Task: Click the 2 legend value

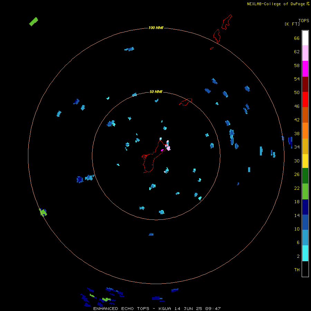Action: click(x=298, y=256)
